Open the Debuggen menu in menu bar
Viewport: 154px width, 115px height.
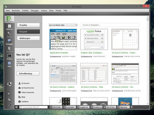click(35, 10)
